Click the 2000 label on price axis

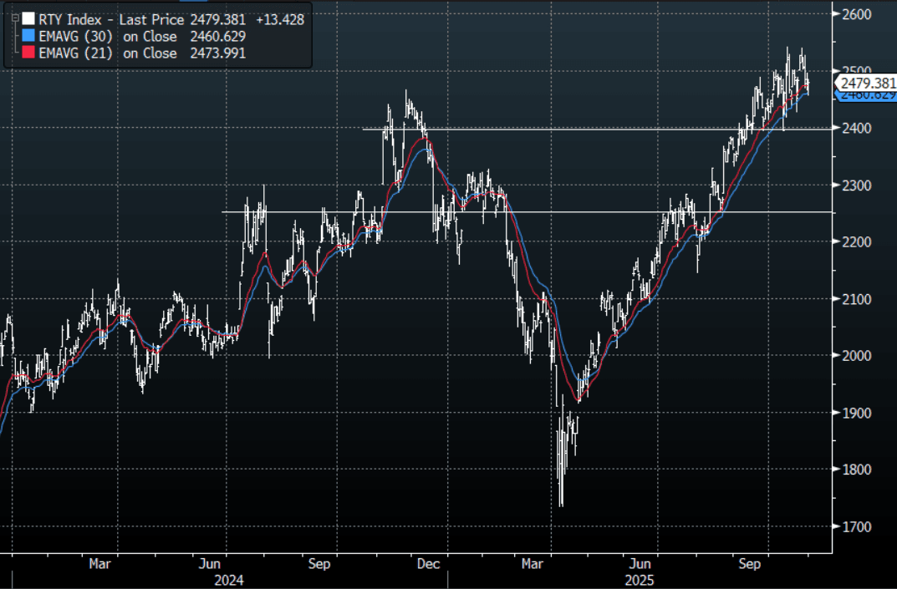pyautogui.click(x=855, y=356)
